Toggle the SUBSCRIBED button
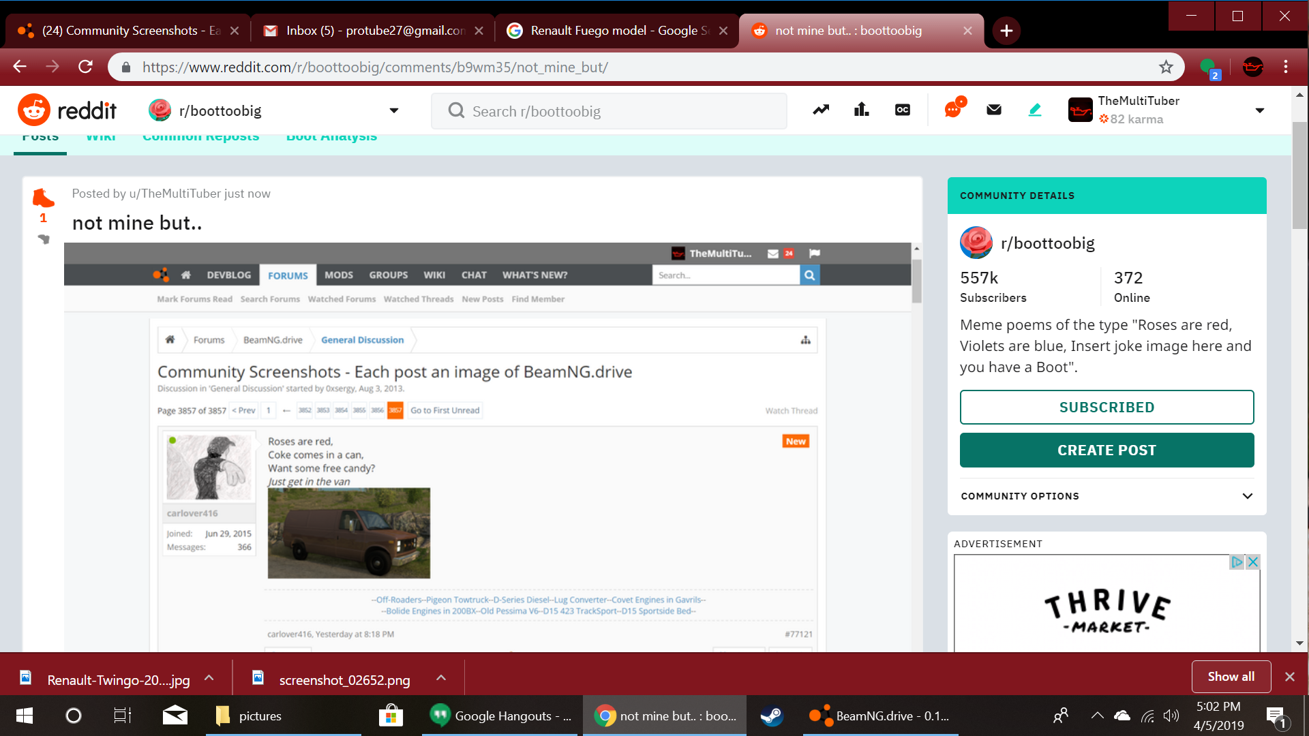Viewport: 1309px width, 736px height. click(x=1107, y=407)
